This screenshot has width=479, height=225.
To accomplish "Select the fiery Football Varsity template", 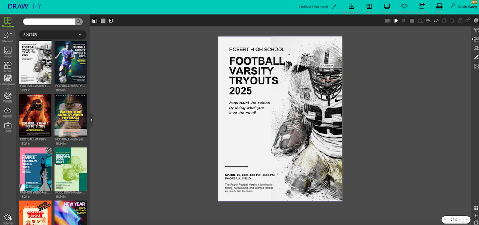I will pyautogui.click(x=35, y=116).
